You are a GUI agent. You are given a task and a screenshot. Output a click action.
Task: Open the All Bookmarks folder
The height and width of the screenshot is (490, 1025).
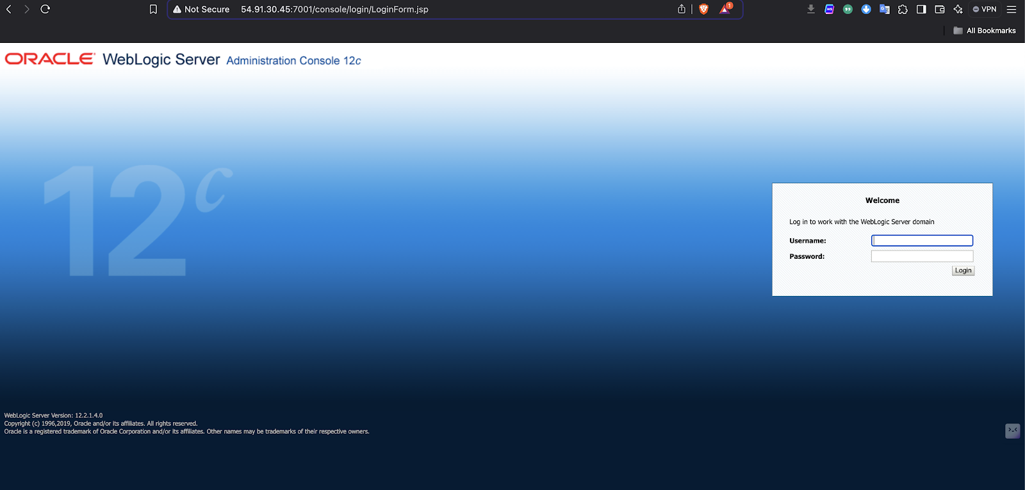click(x=985, y=31)
